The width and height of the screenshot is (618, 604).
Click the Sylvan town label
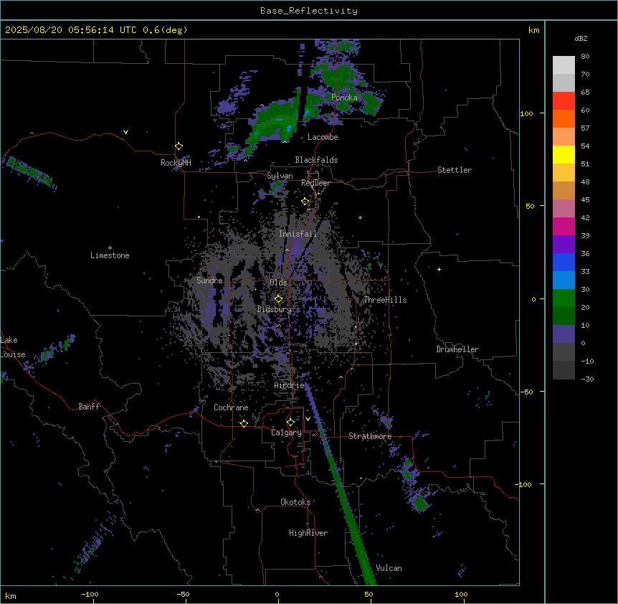coord(280,176)
